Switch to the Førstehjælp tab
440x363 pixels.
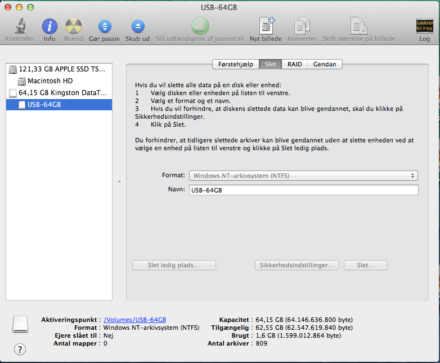click(236, 64)
